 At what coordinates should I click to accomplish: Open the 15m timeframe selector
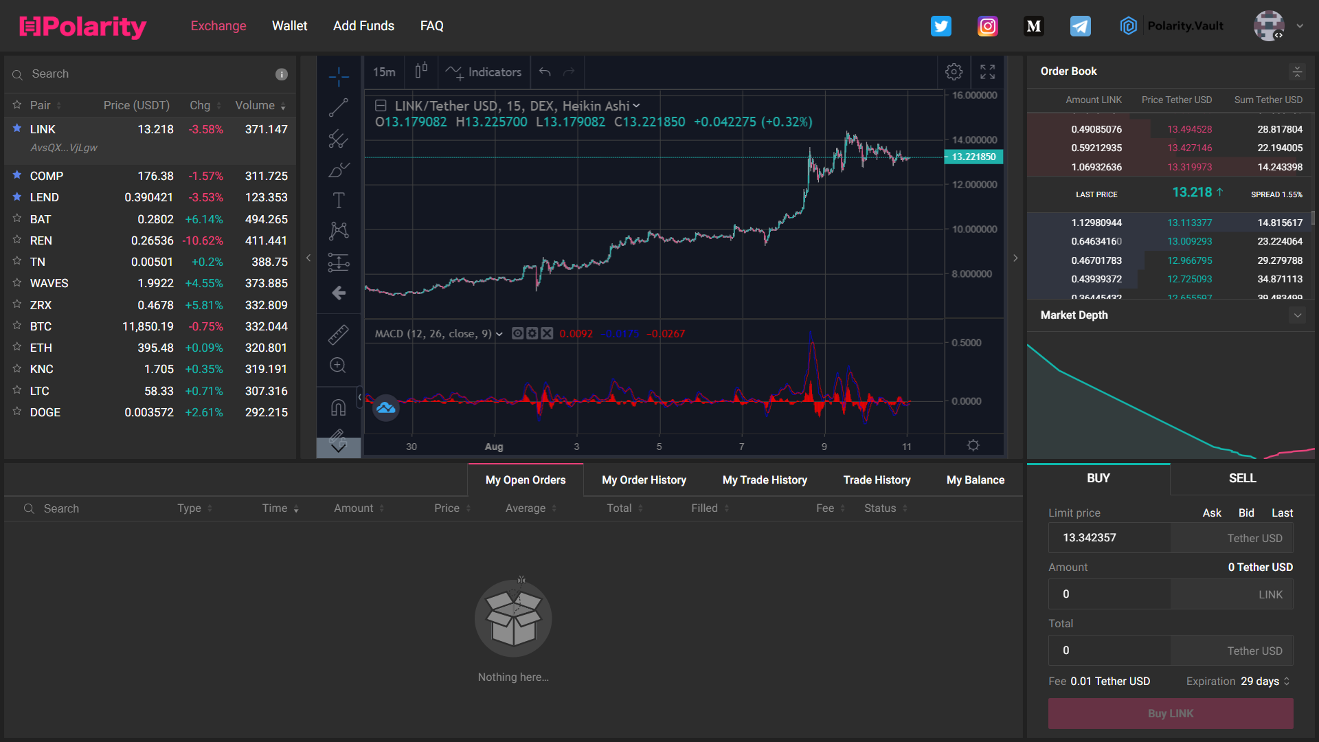(x=384, y=71)
